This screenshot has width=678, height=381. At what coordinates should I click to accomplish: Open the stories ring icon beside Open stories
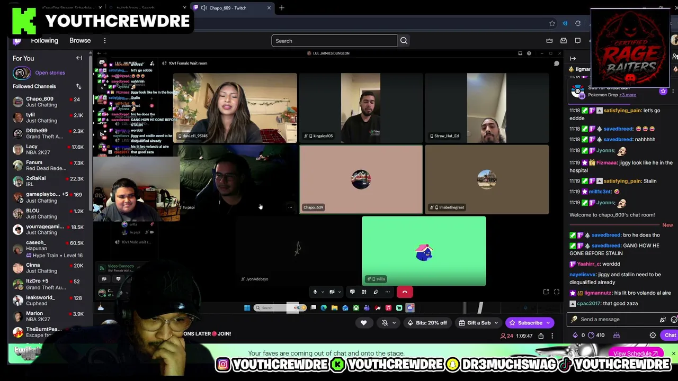click(21, 72)
